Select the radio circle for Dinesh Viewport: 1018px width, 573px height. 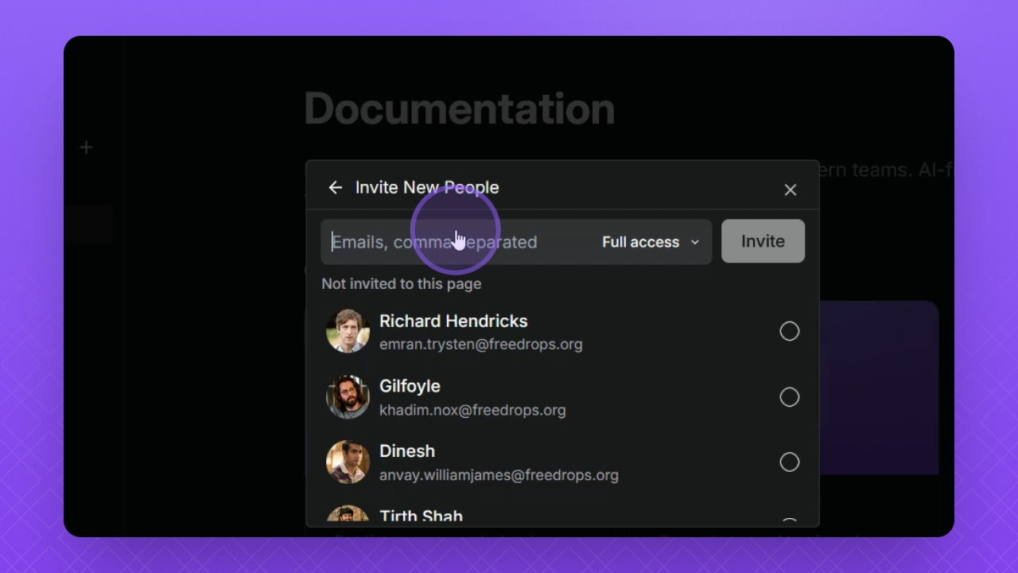(789, 462)
